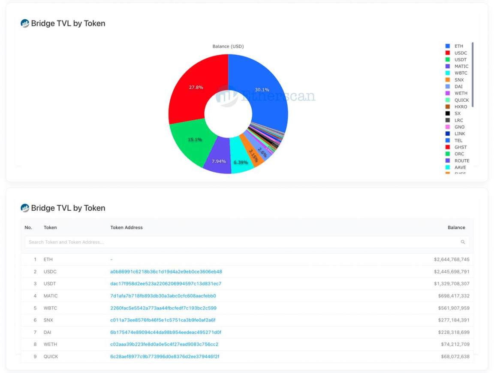Toggle the WBTC cyan legend swatch
The height and width of the screenshot is (373, 494).
click(x=447, y=73)
